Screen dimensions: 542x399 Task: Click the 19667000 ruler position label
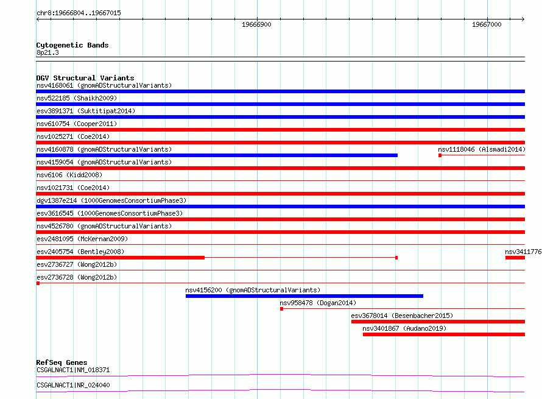pos(487,24)
